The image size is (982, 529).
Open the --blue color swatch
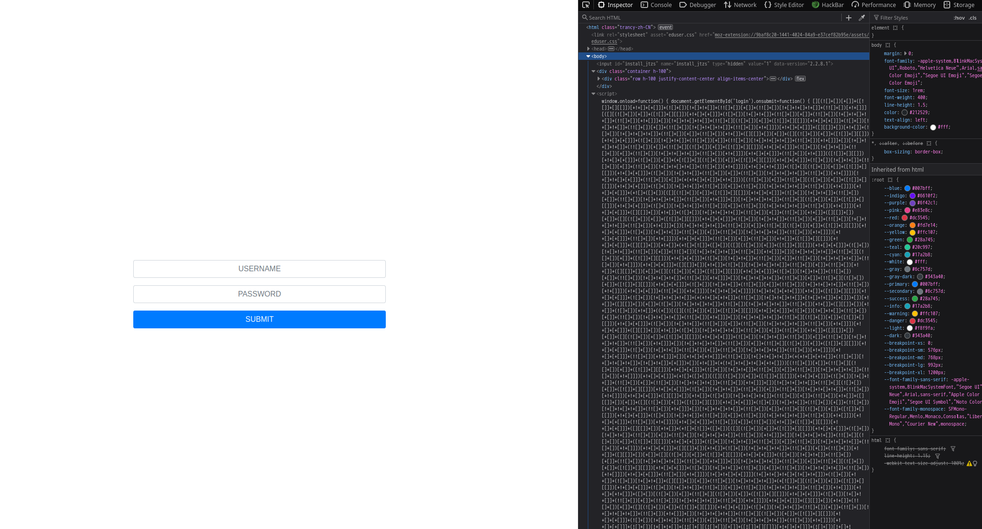907,188
